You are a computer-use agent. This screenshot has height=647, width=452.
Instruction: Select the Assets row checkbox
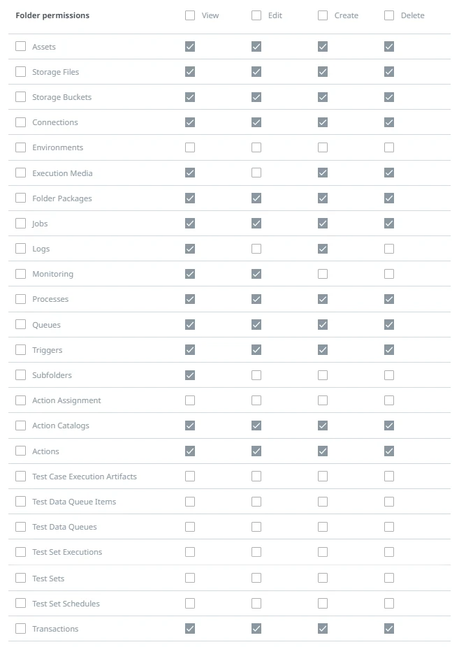coord(21,46)
